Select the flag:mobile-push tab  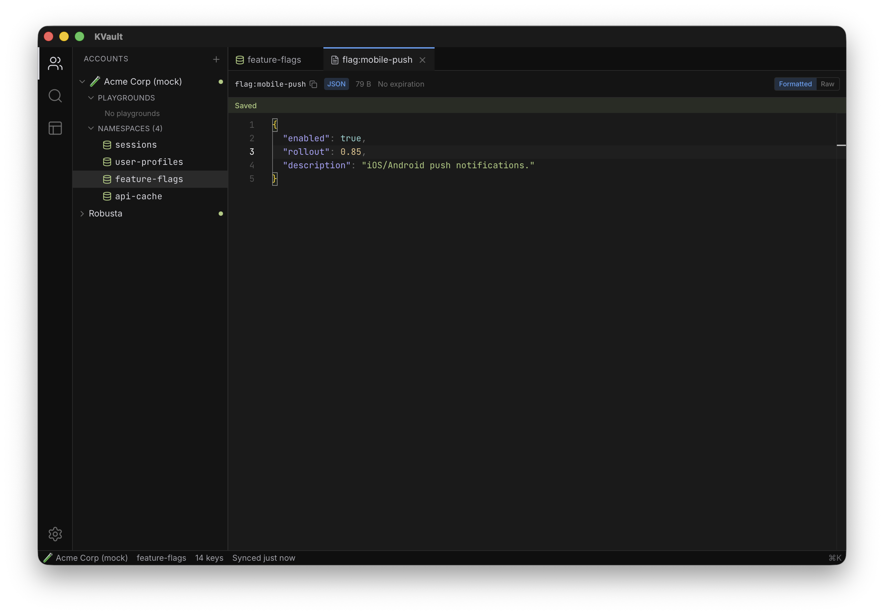coord(376,60)
